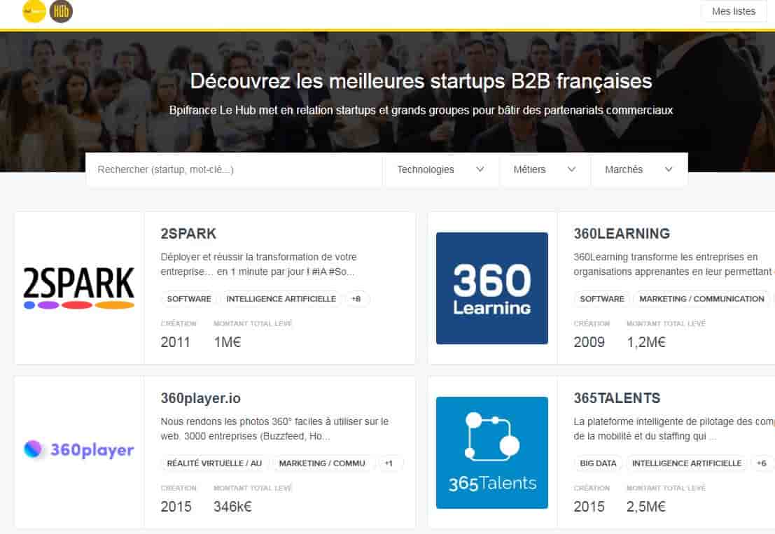Click the 1,2M€ amount on 360LEARNING
The height and width of the screenshot is (534, 775).
tap(646, 342)
